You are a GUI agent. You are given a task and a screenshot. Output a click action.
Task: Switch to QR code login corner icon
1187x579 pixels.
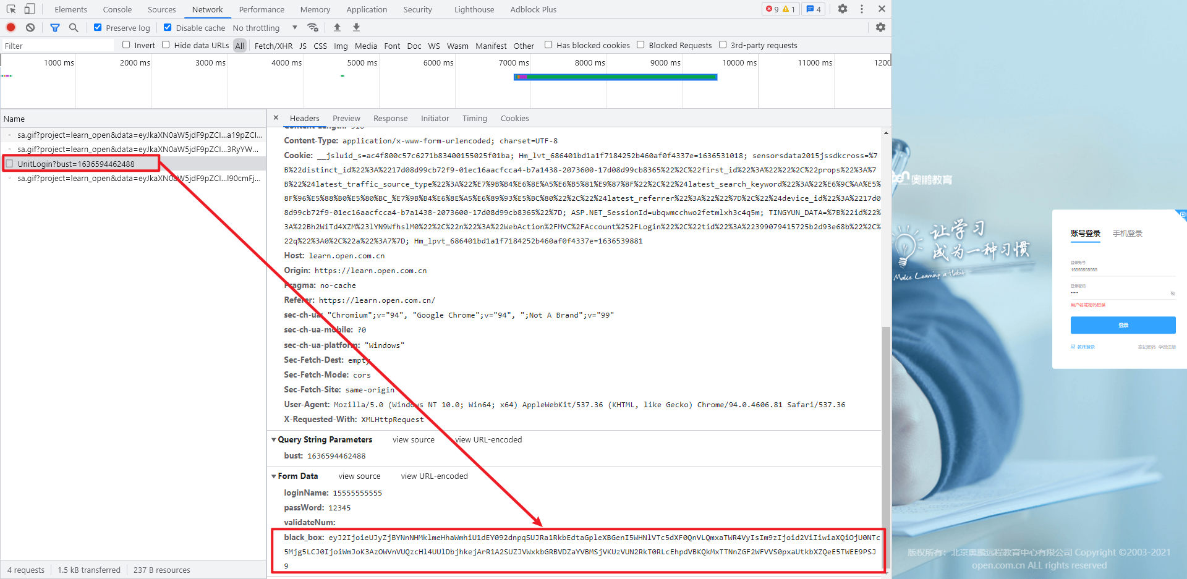(x=1181, y=215)
